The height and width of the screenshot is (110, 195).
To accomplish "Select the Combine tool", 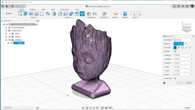I will [71, 14].
